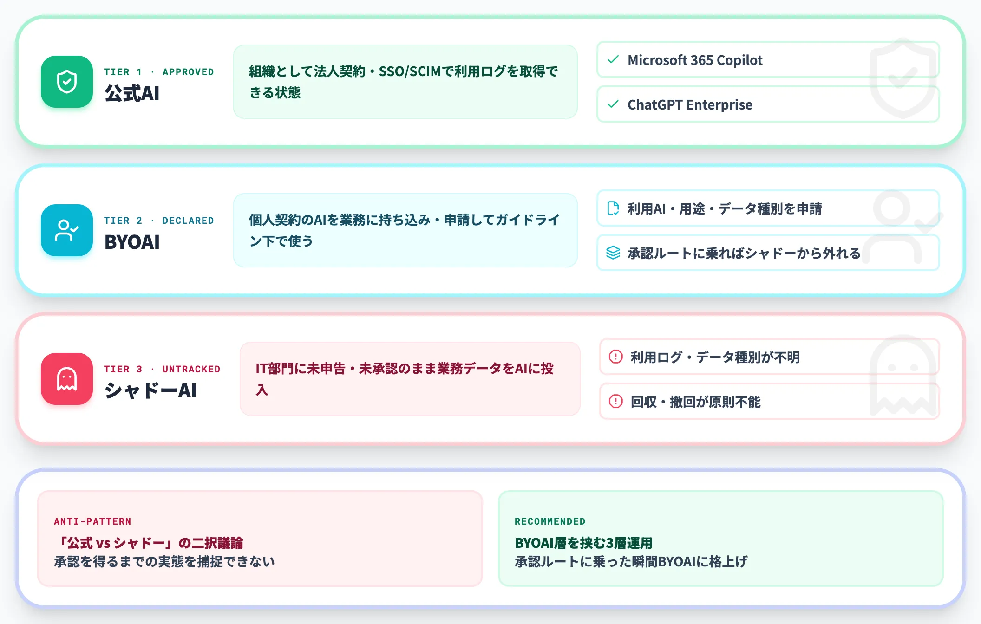Click the text 承認を得るまでの実態を捕捉できない
981x624 pixels.
click(164, 562)
